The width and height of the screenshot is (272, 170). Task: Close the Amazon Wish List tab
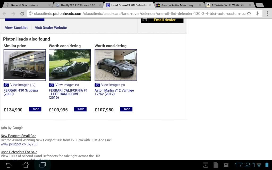coord(250,5)
